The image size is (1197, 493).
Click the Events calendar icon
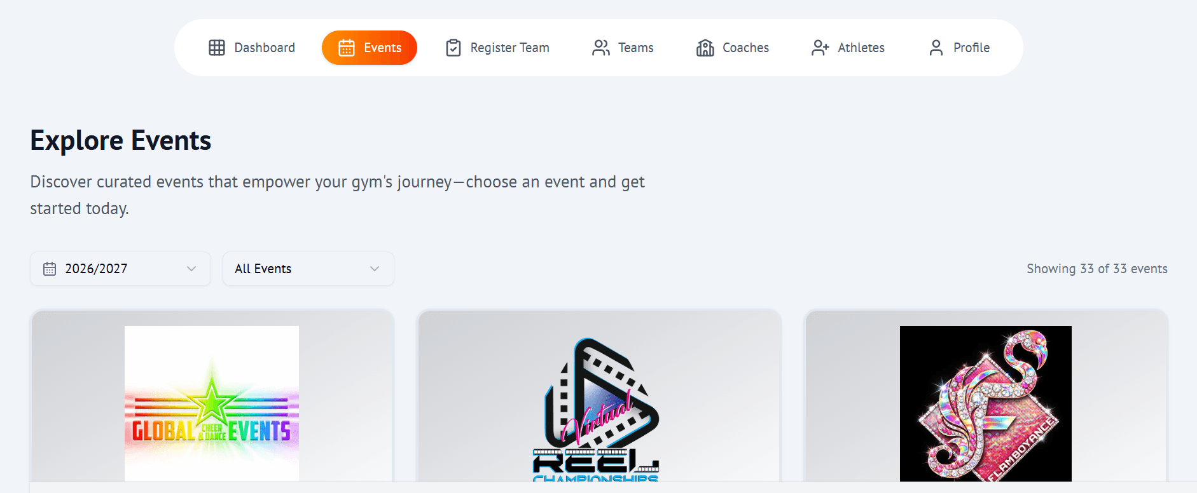coord(347,48)
